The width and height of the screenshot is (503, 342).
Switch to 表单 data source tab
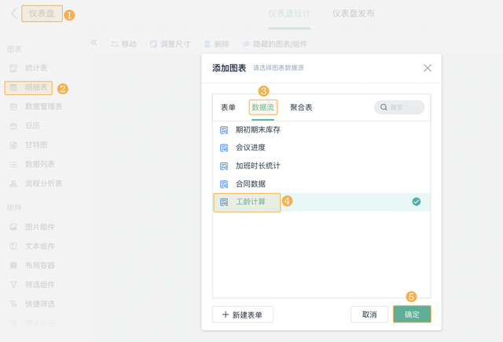click(x=228, y=107)
